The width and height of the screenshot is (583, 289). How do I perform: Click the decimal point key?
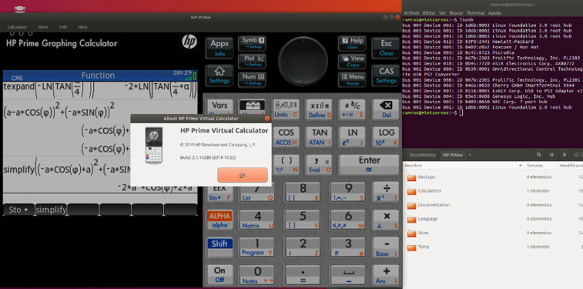pos(302,275)
